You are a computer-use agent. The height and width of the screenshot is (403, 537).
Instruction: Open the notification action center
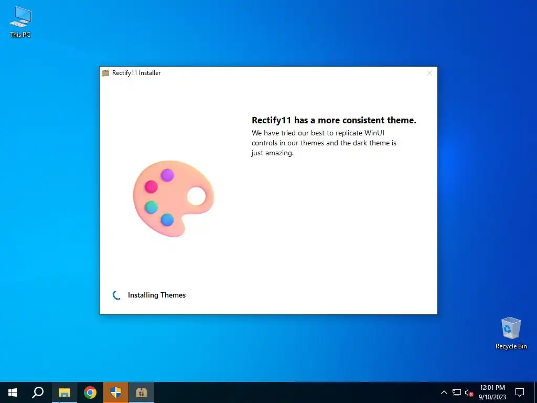520,393
